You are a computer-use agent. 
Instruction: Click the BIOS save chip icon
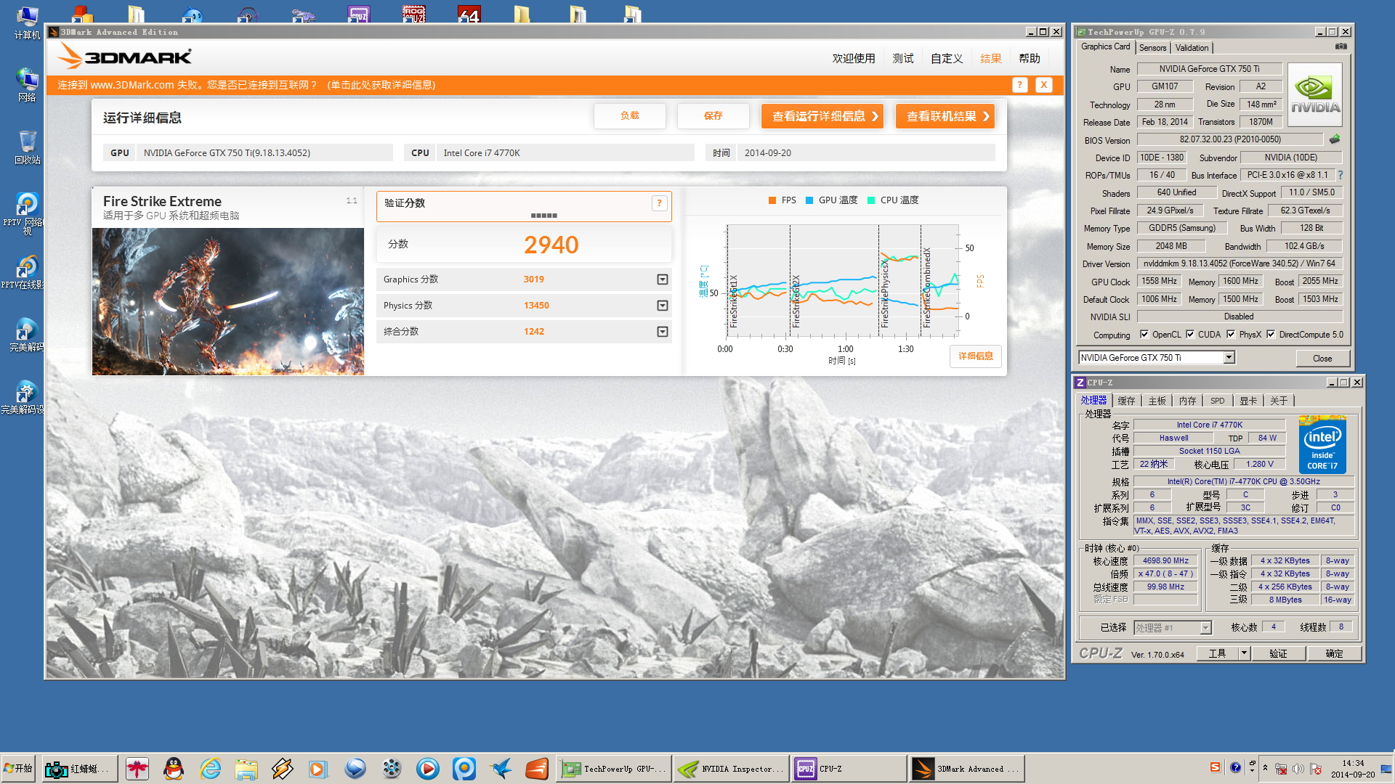tap(1335, 139)
